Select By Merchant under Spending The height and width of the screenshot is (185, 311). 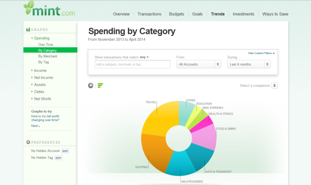pyautogui.click(x=48, y=56)
